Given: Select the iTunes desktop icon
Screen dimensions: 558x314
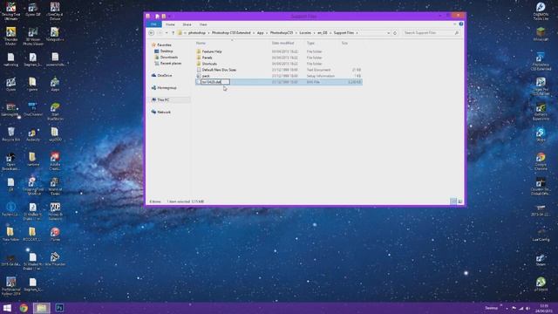Looking at the screenshot, I should tap(55, 235).
